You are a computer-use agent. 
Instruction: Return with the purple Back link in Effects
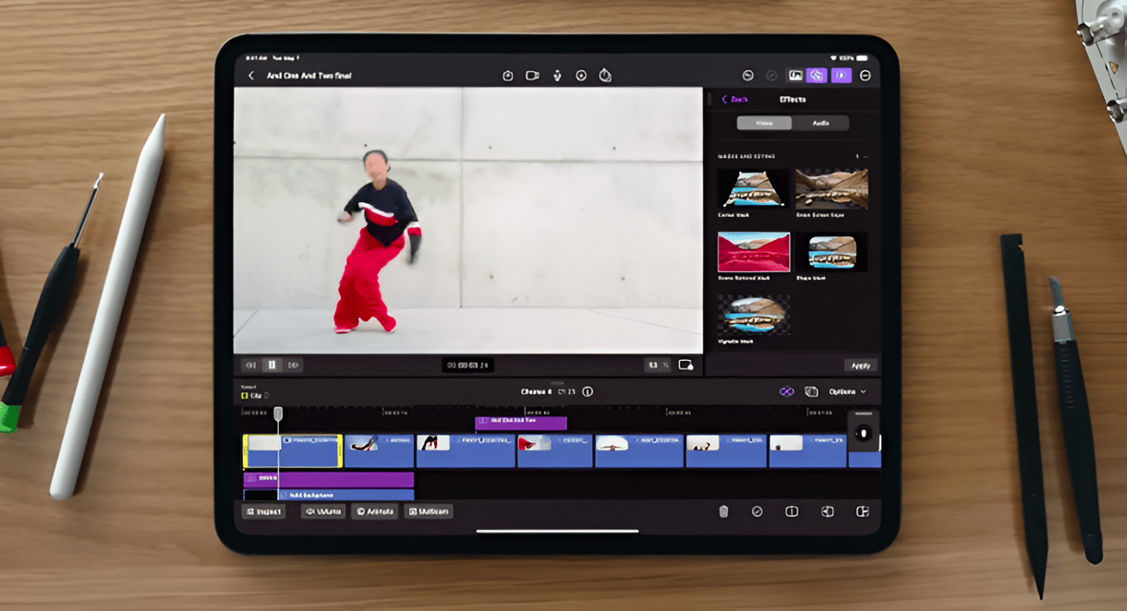(735, 99)
